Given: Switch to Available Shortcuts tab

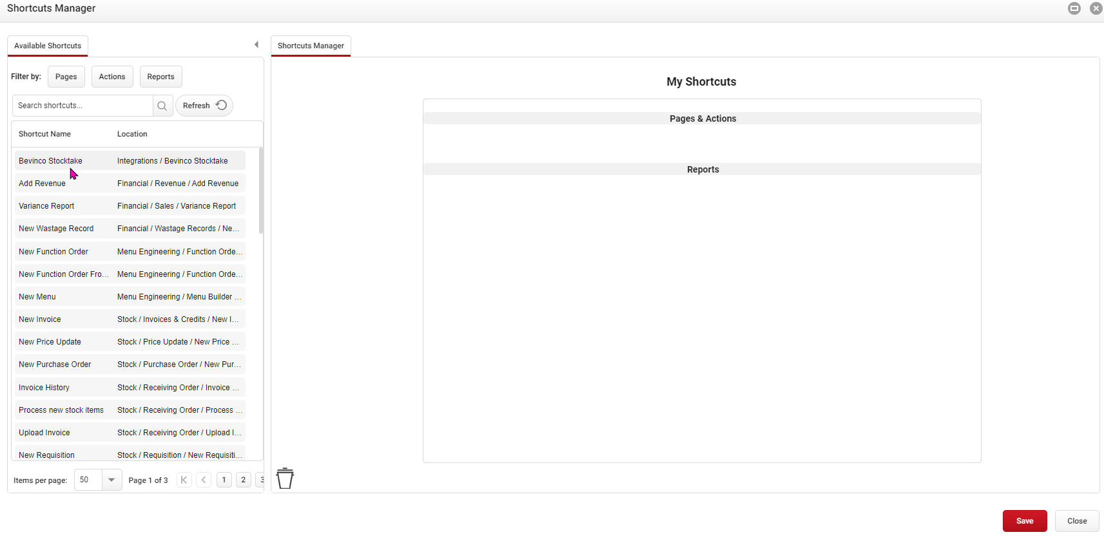Looking at the screenshot, I should [x=48, y=46].
